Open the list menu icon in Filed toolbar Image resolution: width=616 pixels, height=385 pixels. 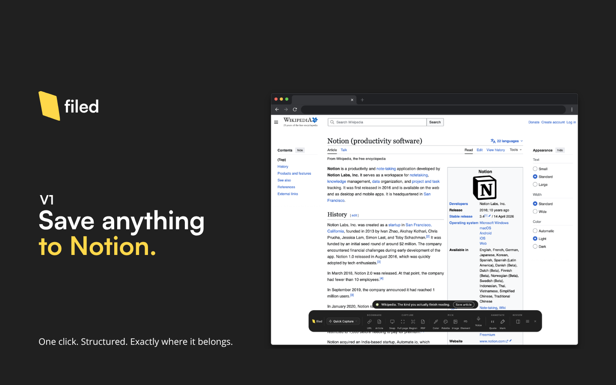coord(527,322)
